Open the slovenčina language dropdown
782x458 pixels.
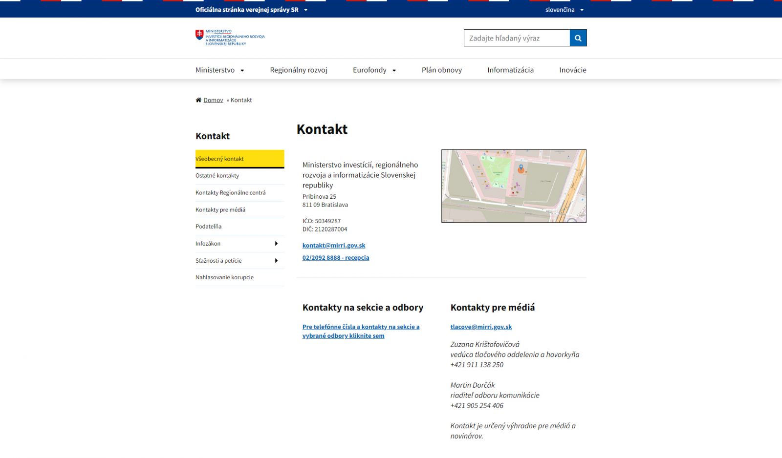pyautogui.click(x=564, y=10)
